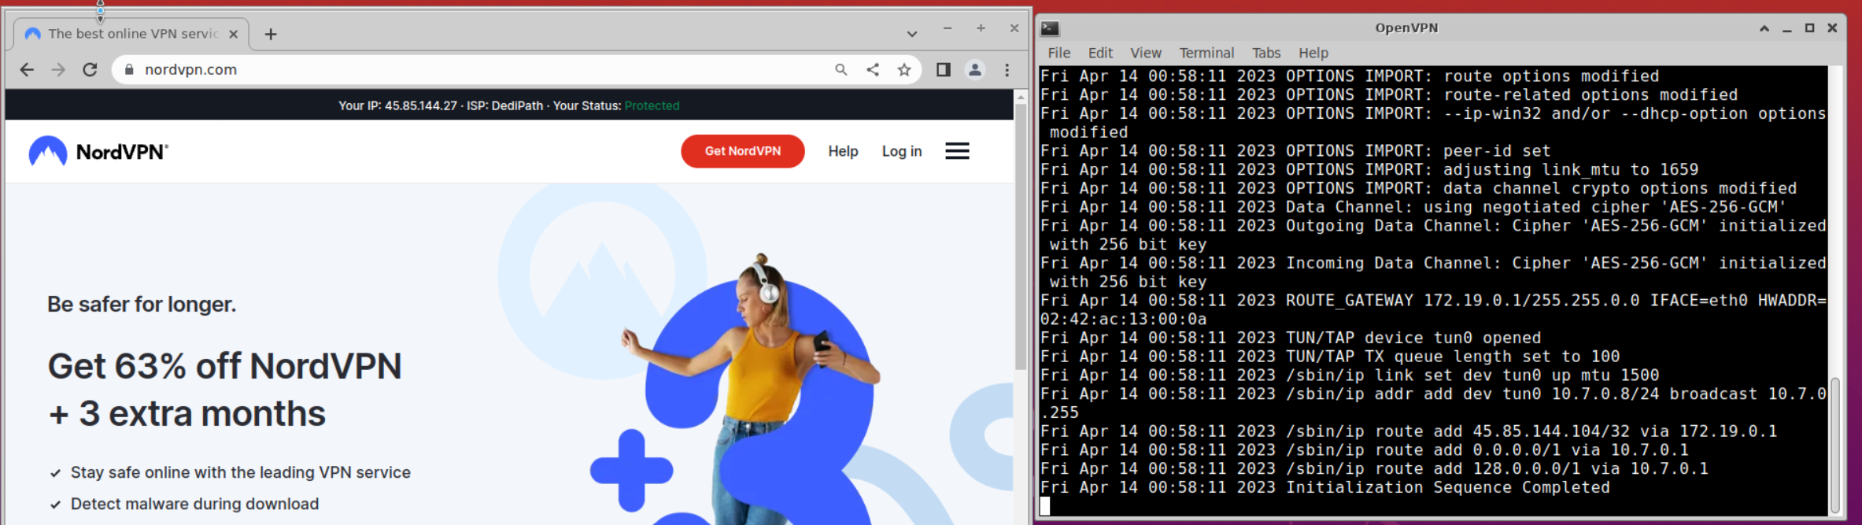This screenshot has height=525, width=1862.
Task: Open the File menu in terminal
Action: [x=1058, y=53]
